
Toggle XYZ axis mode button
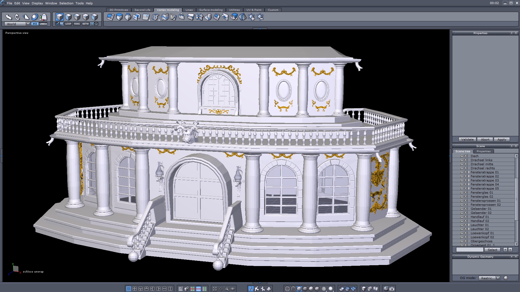[35, 24]
